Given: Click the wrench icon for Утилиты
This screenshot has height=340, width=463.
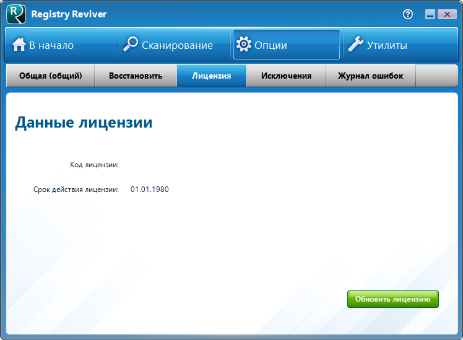Looking at the screenshot, I should [x=355, y=44].
